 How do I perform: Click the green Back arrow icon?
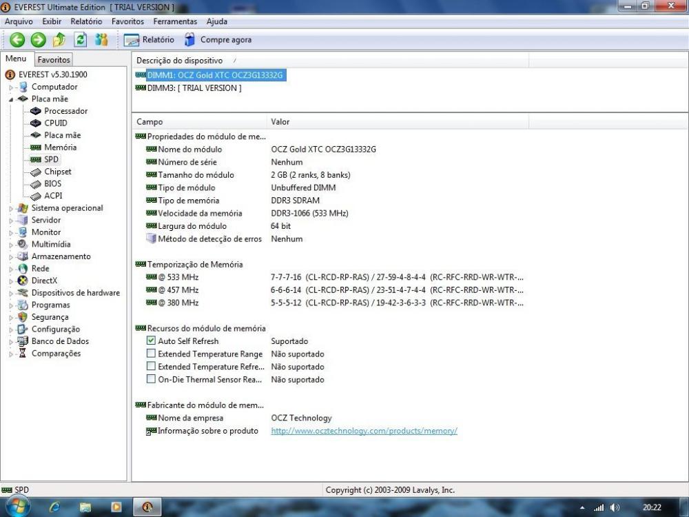[x=17, y=40]
